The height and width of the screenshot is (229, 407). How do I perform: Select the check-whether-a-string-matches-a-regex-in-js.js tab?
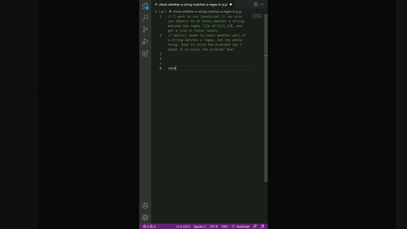tap(193, 4)
